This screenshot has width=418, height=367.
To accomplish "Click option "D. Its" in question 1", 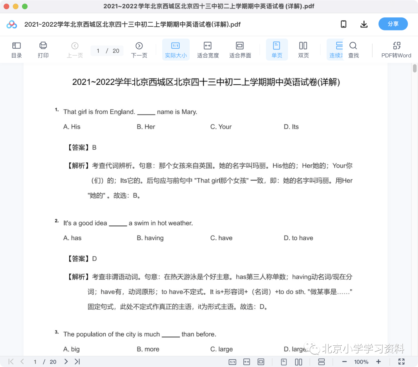I will coord(291,127).
